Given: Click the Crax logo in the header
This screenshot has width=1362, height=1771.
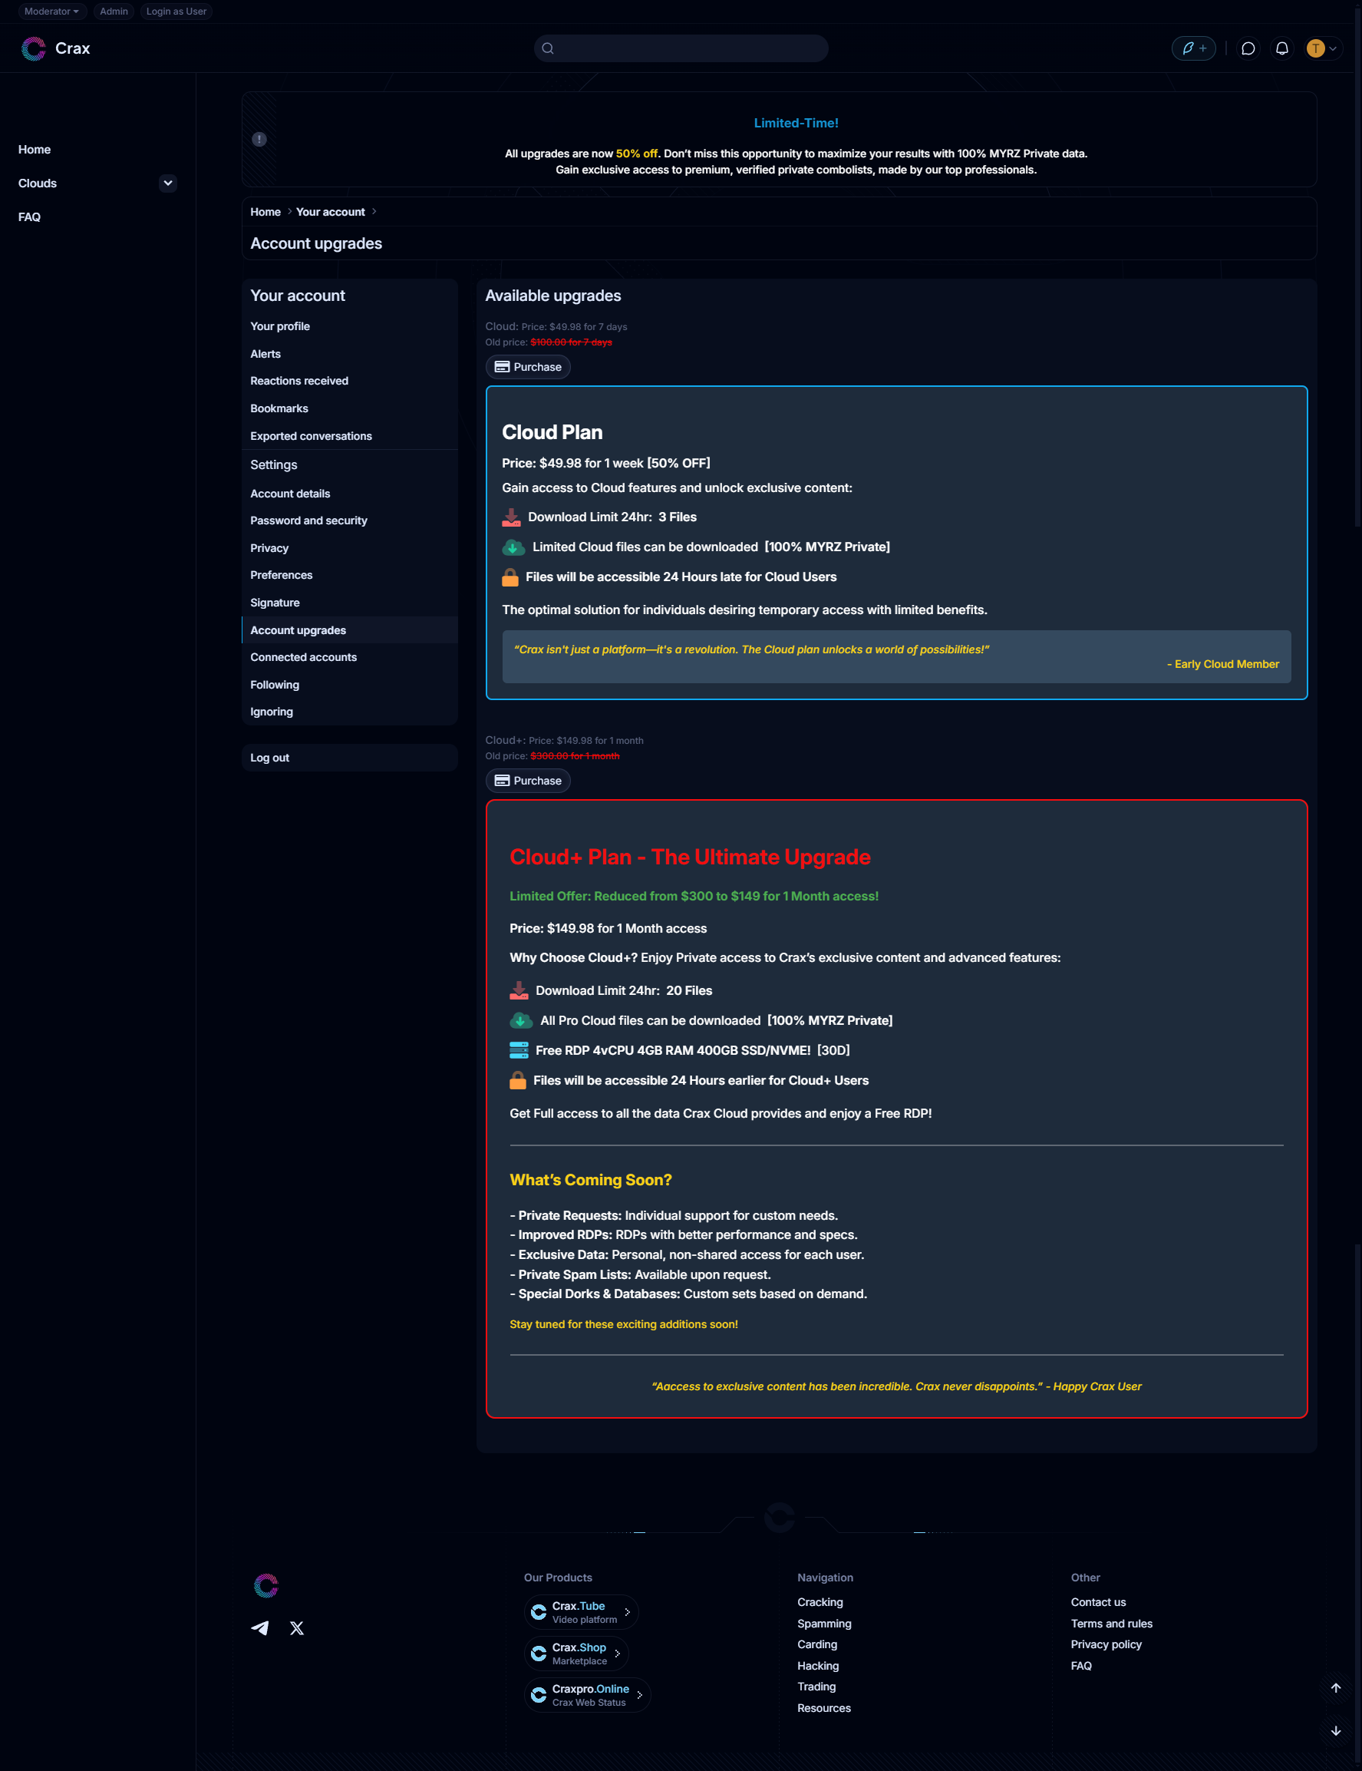Looking at the screenshot, I should coord(55,48).
